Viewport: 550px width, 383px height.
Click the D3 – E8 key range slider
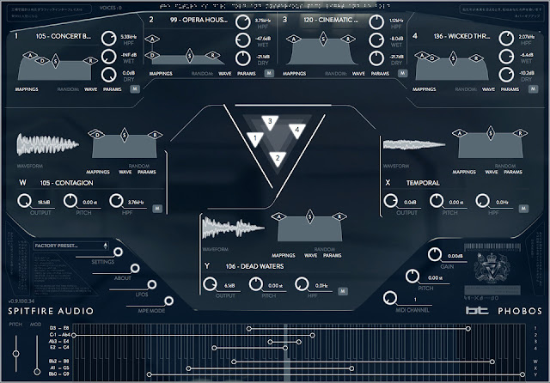358,329
